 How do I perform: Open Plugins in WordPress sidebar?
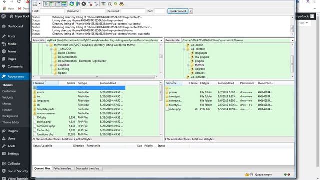pyautogui.click(x=12, y=131)
